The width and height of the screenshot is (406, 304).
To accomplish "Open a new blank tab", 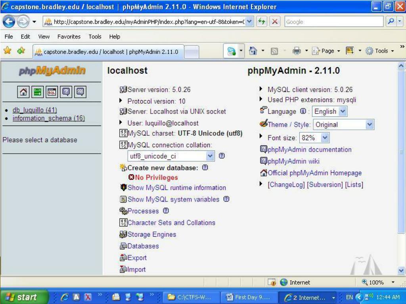I will [x=192, y=52].
